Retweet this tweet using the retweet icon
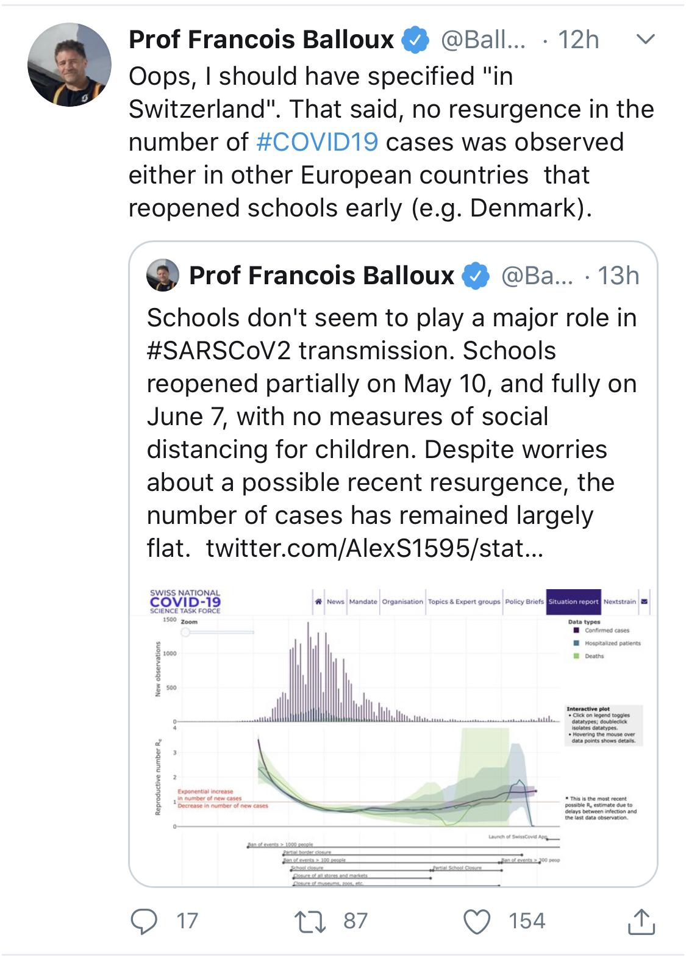Screen dimensions: 686x960 (310, 922)
